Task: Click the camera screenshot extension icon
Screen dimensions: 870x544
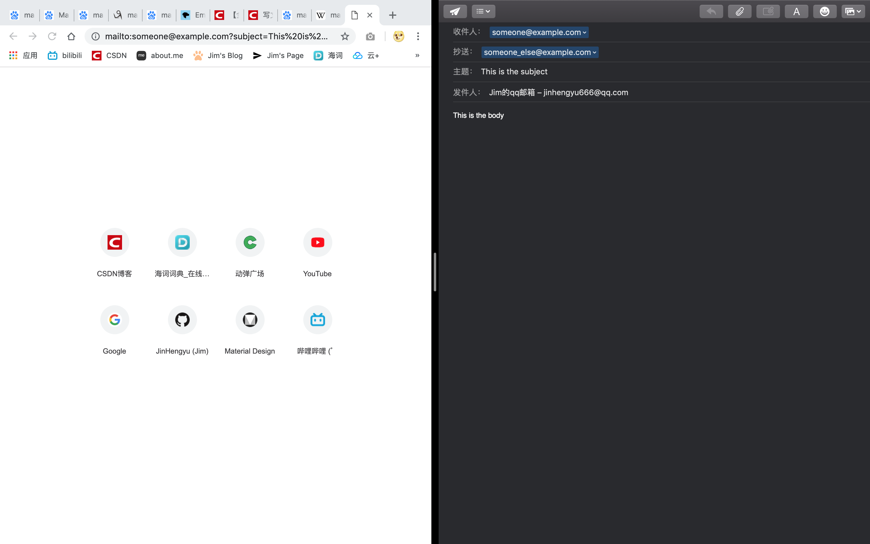Action: [370, 36]
